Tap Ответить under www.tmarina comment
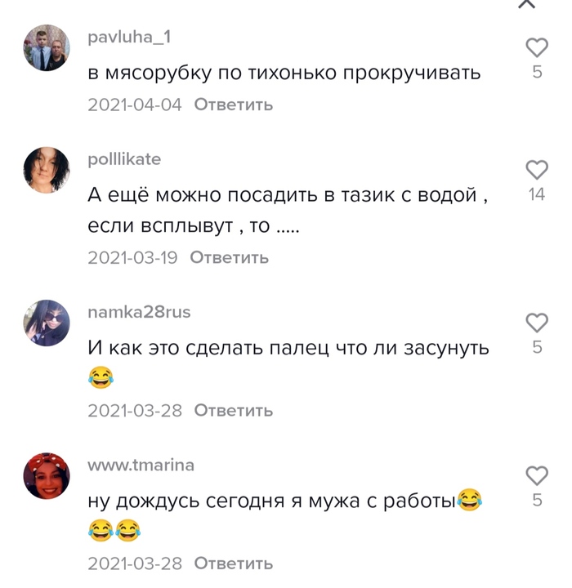This screenshot has height=588, width=572. [x=234, y=563]
